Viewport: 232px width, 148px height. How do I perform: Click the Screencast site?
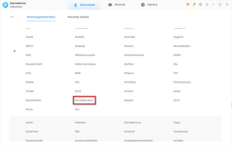click(181, 131)
